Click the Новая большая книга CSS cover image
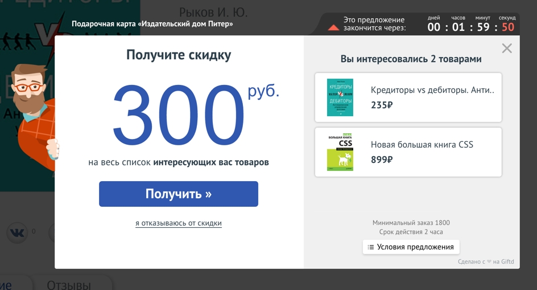This screenshot has height=290, width=537. pos(340,152)
